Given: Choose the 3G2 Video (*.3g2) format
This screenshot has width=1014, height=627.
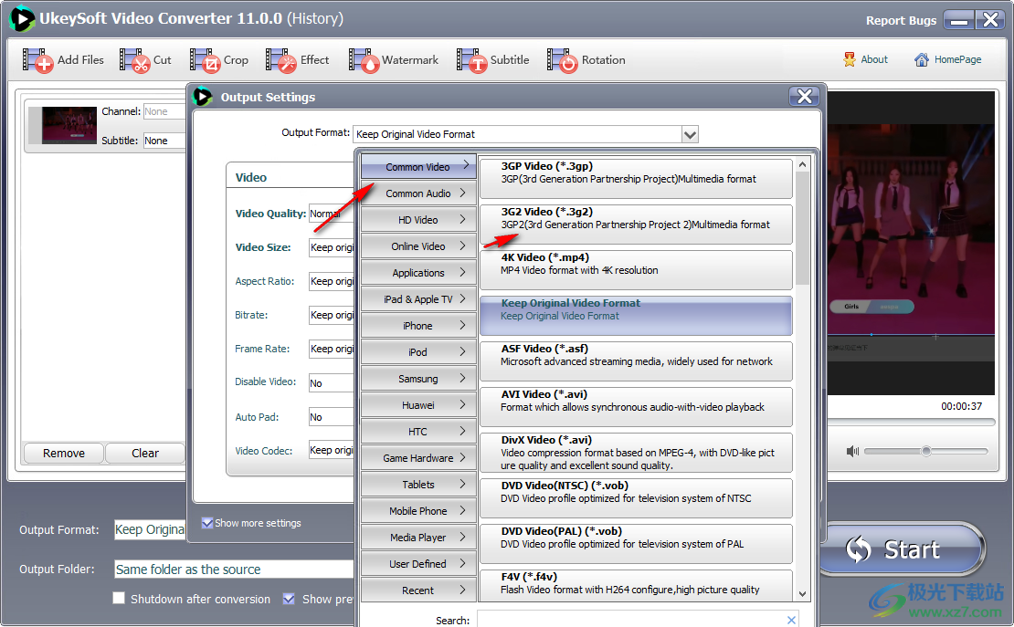Looking at the screenshot, I should pos(637,225).
